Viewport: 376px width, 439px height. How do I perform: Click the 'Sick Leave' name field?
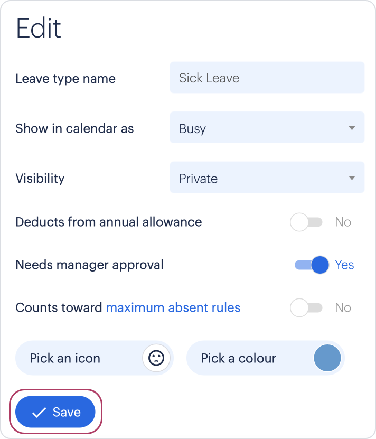[267, 77]
